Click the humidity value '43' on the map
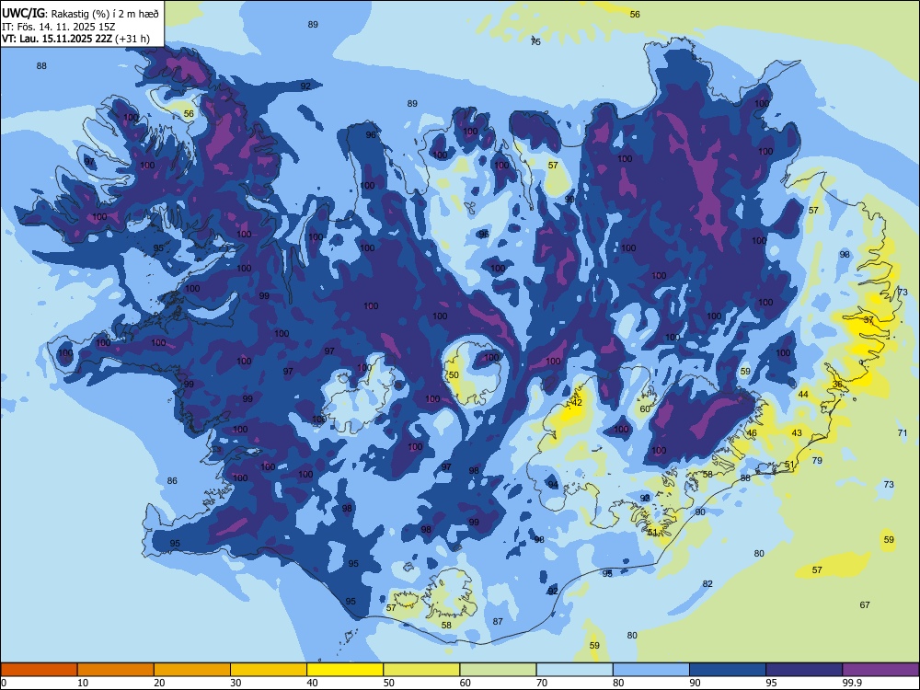Viewport: 920px width, 690px height. click(x=796, y=433)
